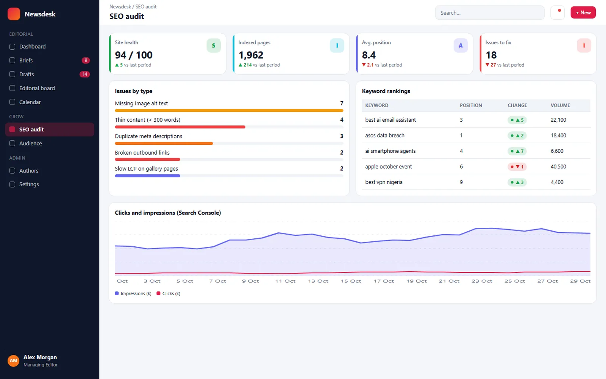The width and height of the screenshot is (606, 379).
Task: Open Briefs in the sidebar
Action: coord(50,60)
